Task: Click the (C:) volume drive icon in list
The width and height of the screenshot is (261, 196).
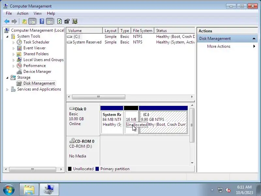Action: [x=69, y=37]
